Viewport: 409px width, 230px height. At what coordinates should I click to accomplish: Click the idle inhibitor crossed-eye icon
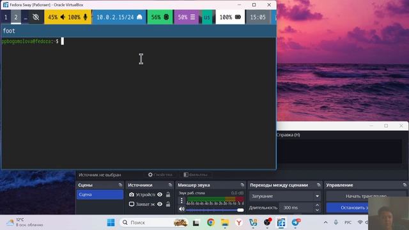coord(36,17)
